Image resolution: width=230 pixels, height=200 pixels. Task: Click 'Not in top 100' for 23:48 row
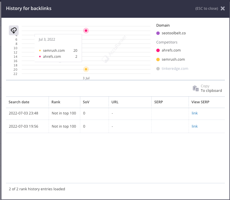(64, 113)
